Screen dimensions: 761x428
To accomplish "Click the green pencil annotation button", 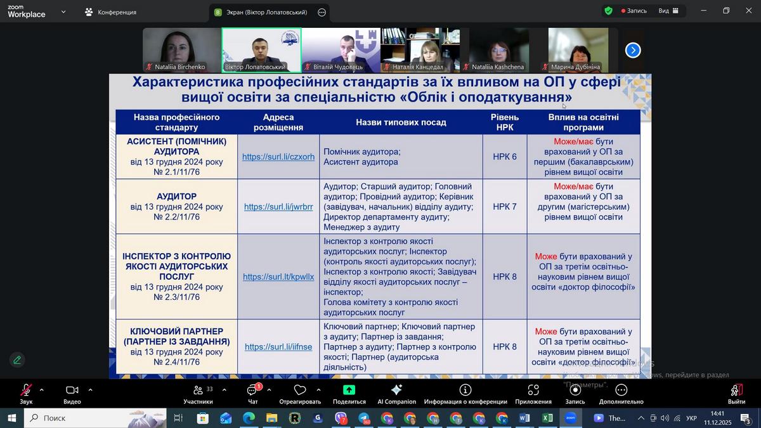I will click(17, 360).
